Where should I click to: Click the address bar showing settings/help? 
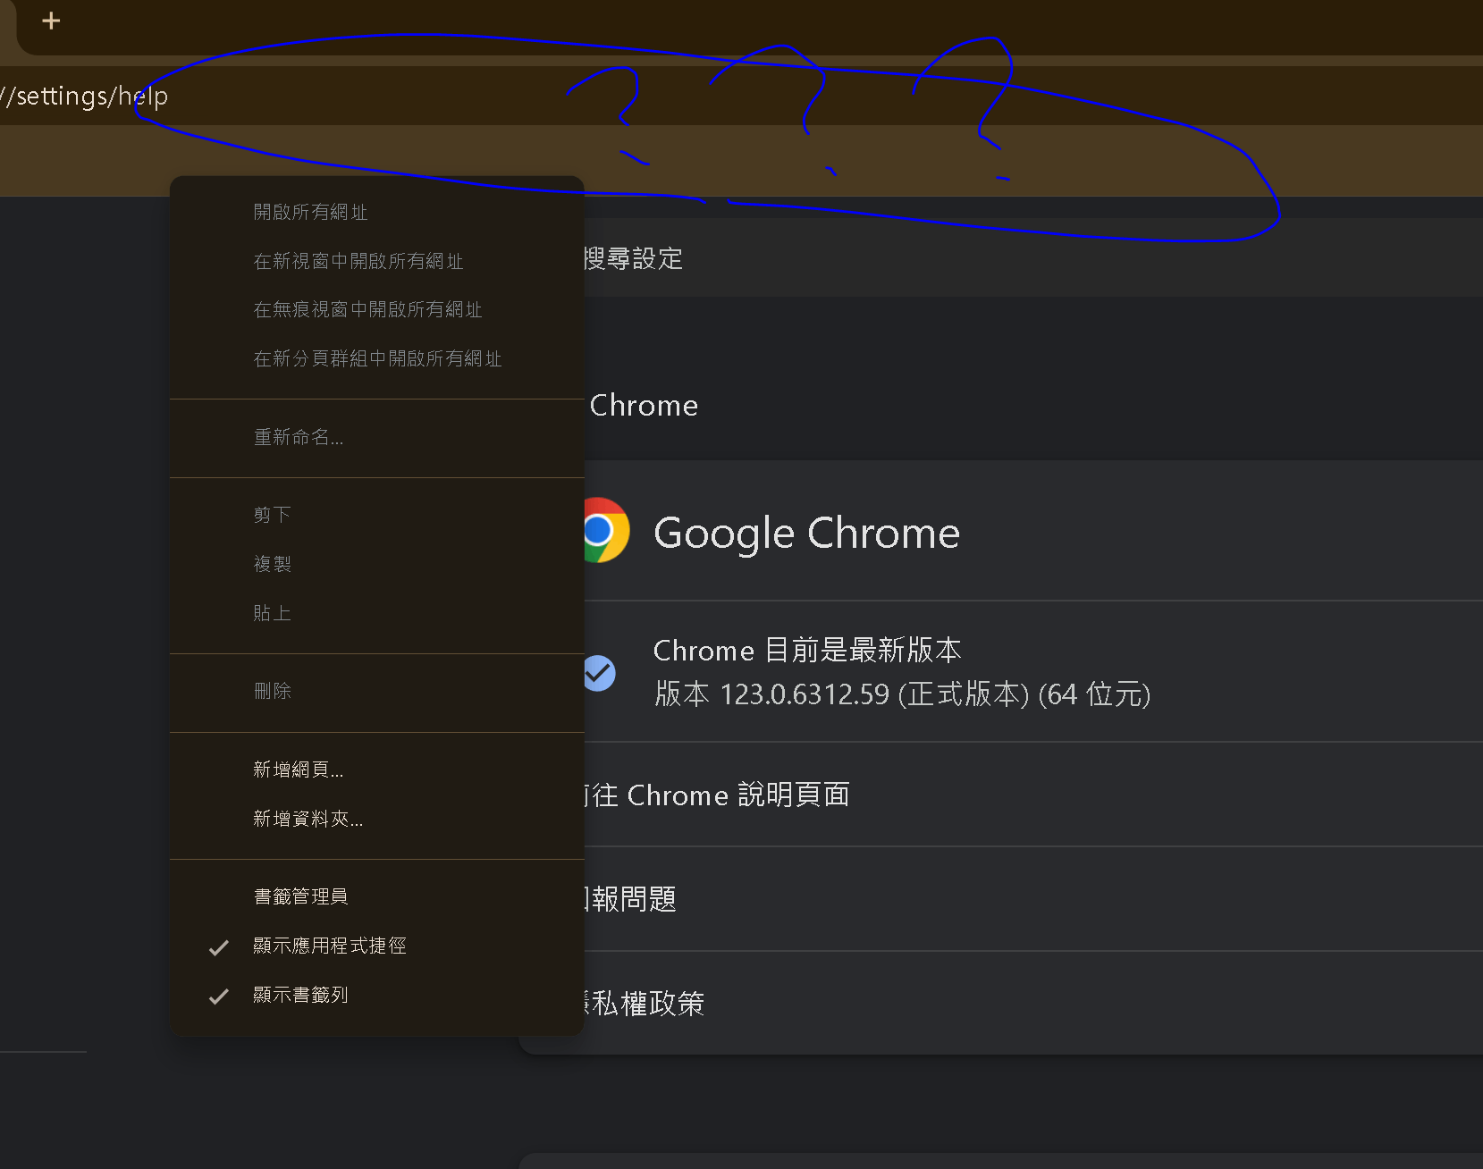pyautogui.click(x=89, y=96)
